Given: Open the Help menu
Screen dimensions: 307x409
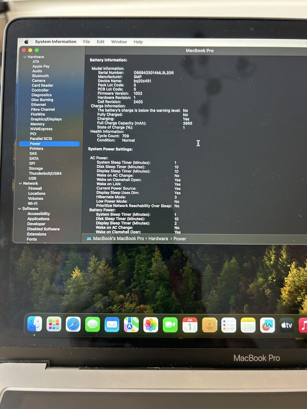Looking at the screenshot, I should click(138, 42).
